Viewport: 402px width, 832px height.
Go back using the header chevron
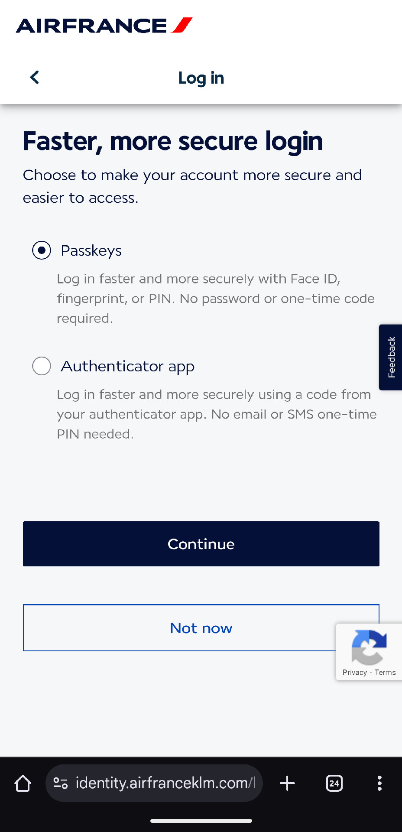pyautogui.click(x=35, y=78)
